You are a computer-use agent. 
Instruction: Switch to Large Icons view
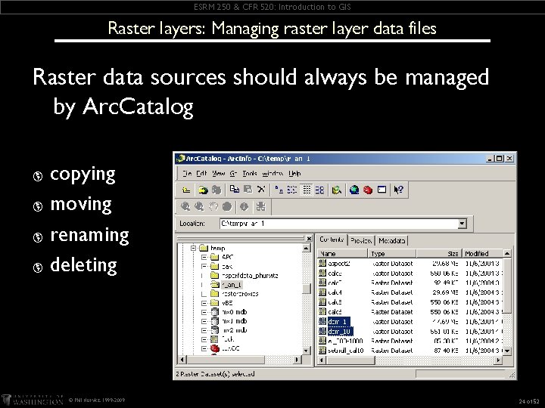(279, 190)
